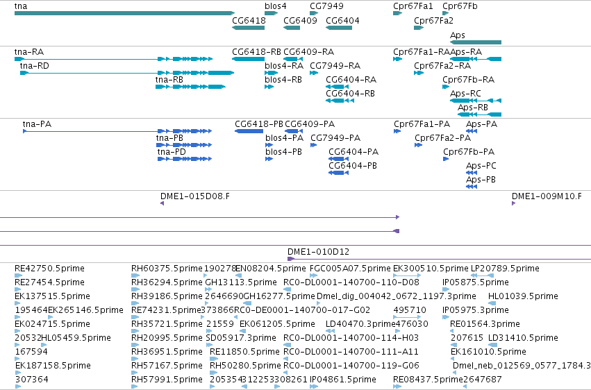Screen dimensions: 591x390
Task: Select the Cpr67Fa1-RA transcript label
Action: coord(422,51)
